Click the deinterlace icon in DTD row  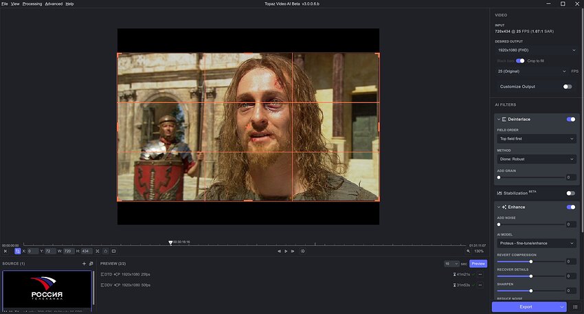[102, 275]
